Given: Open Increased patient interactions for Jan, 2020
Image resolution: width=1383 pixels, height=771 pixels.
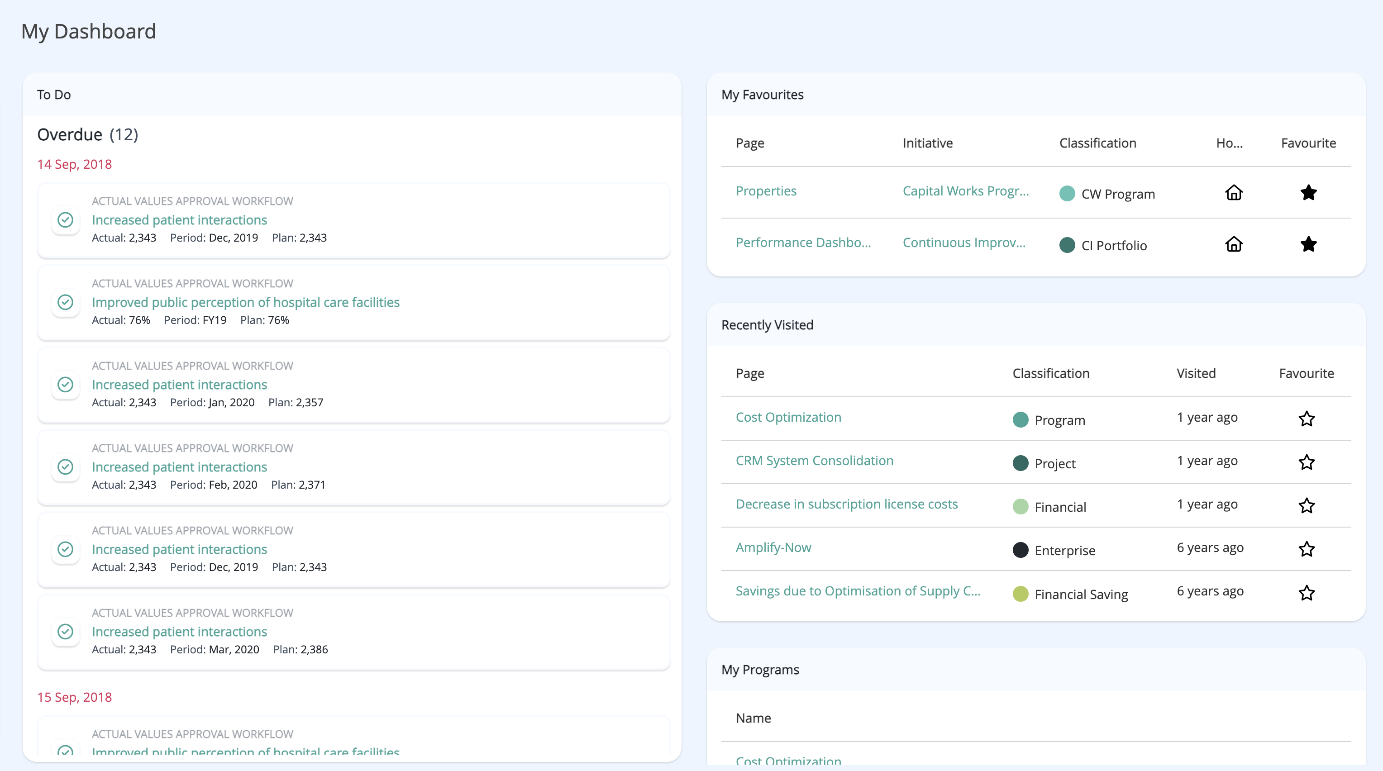Looking at the screenshot, I should [x=179, y=385].
